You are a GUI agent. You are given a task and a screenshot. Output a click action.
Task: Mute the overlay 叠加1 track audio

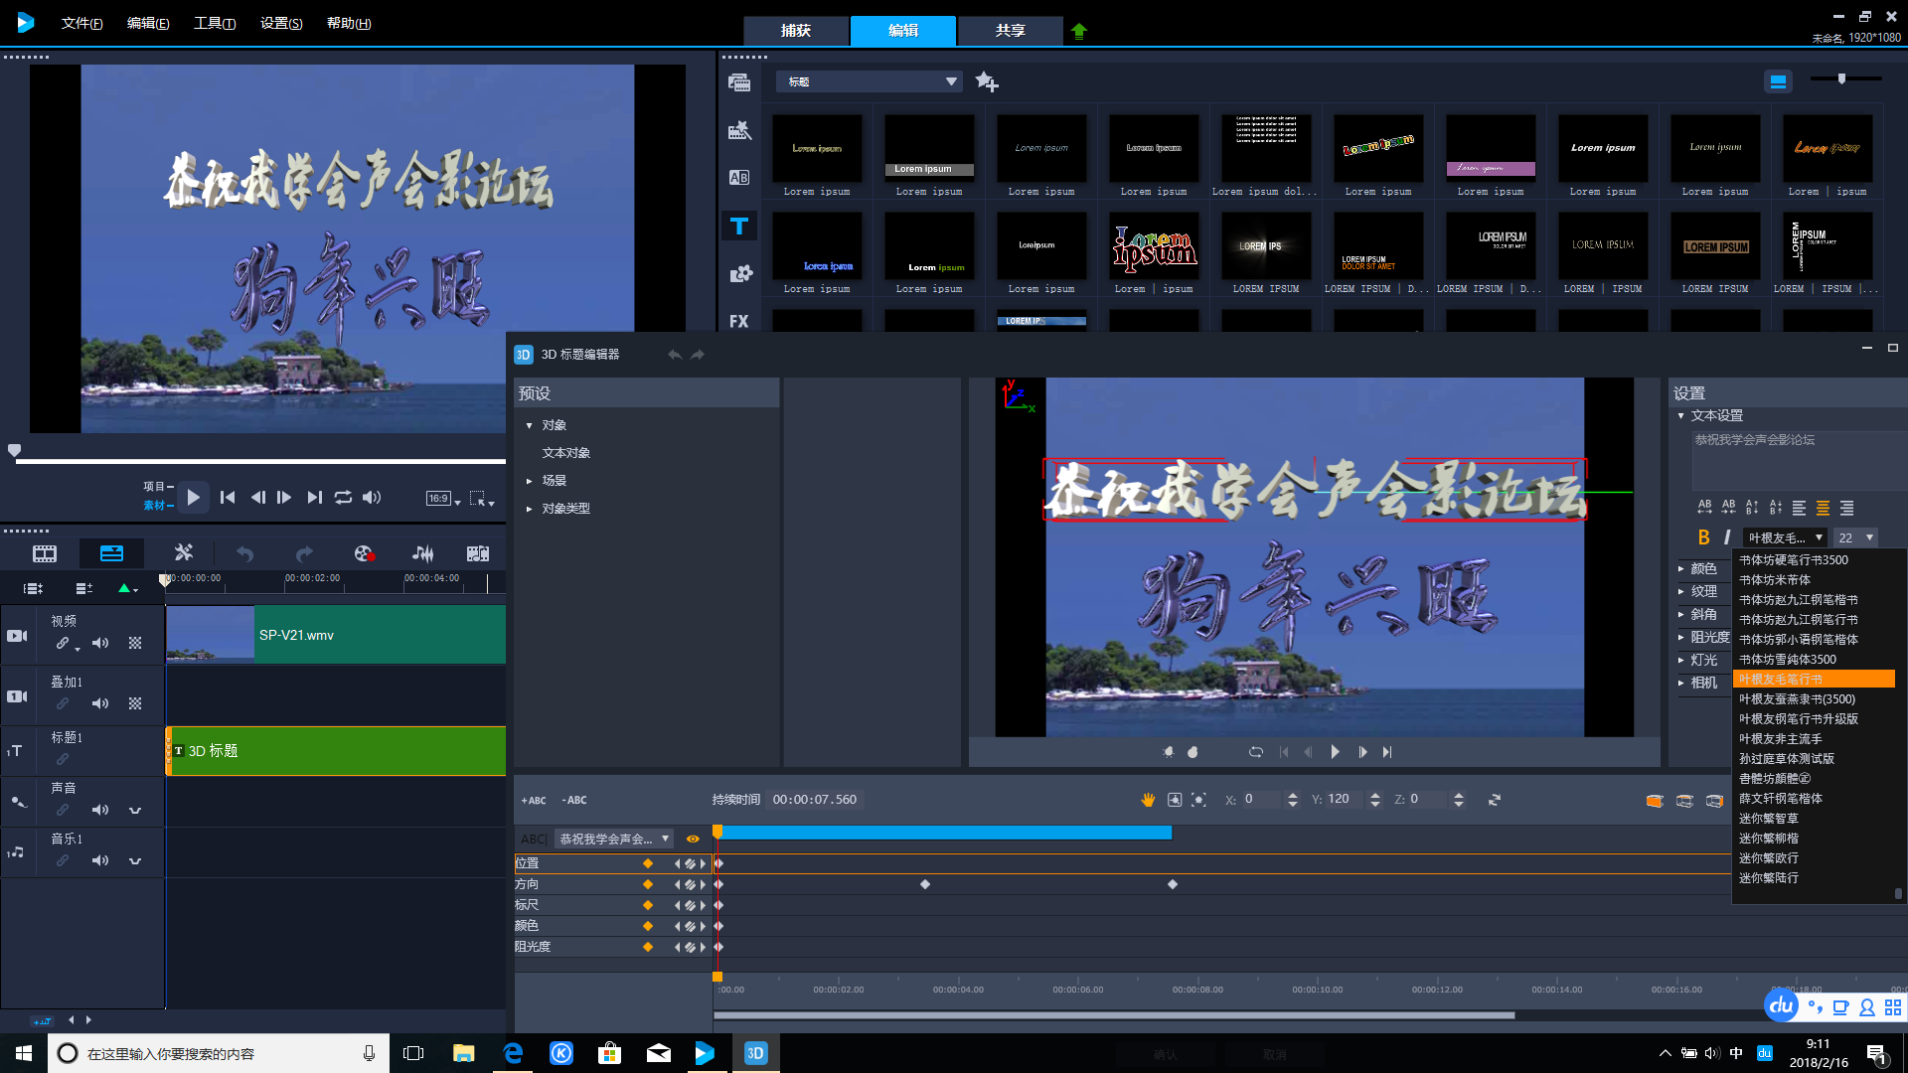point(100,704)
